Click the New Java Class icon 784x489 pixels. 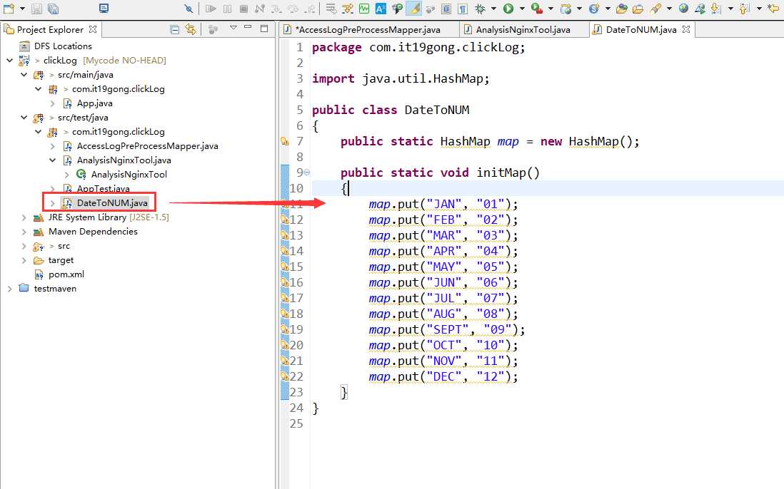(x=594, y=9)
